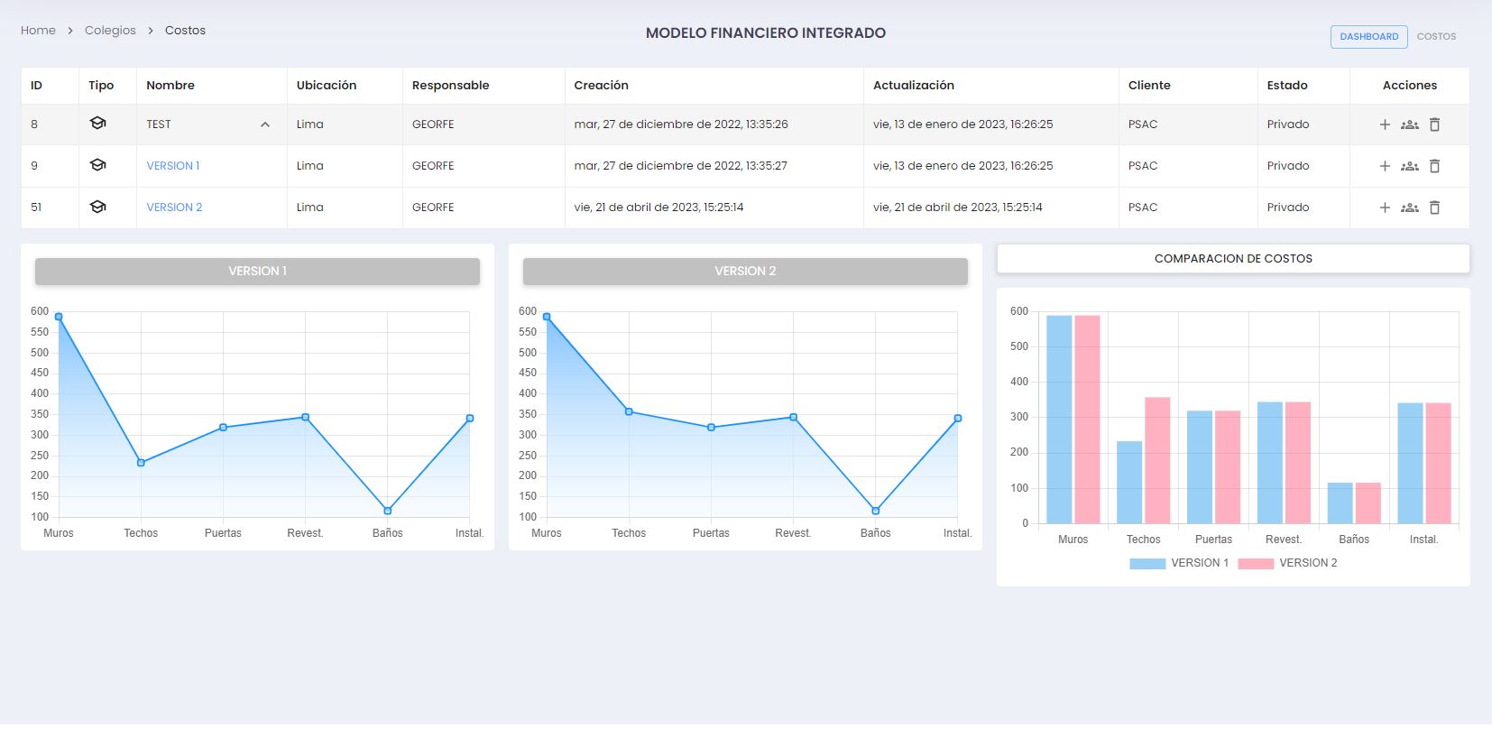Screen dimensions: 1492x729
Task: Click PSAC client in TEST row
Action: (x=1143, y=125)
